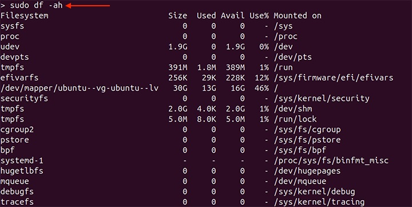Click the '389M' available value
Image resolution: width=412 pixels, height=207 pixels.
tap(235, 67)
